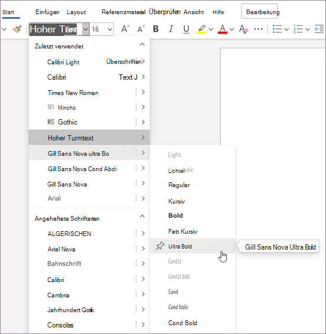Pick the Regular font style
The width and height of the screenshot is (326, 334).
pyautogui.click(x=179, y=185)
